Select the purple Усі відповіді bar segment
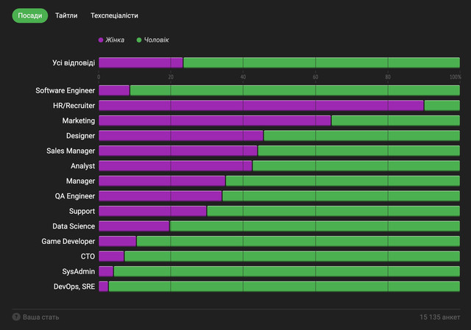471x330 pixels. [x=140, y=62]
